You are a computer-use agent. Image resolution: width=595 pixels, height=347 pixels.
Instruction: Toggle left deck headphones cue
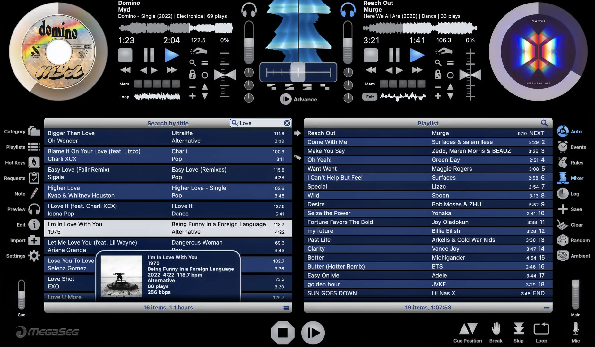(249, 10)
